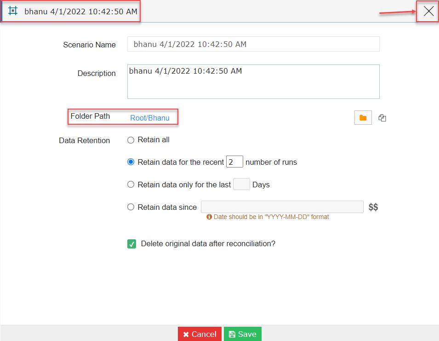Select the Retain data since option
The height and width of the screenshot is (341, 439).
tap(131, 207)
